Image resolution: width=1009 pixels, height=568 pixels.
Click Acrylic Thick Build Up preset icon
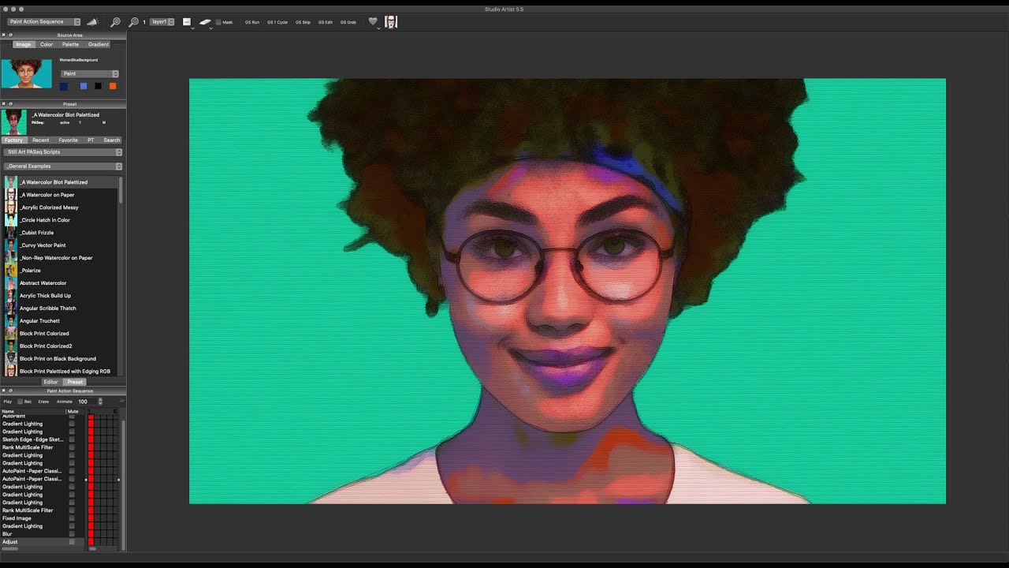[11, 296]
